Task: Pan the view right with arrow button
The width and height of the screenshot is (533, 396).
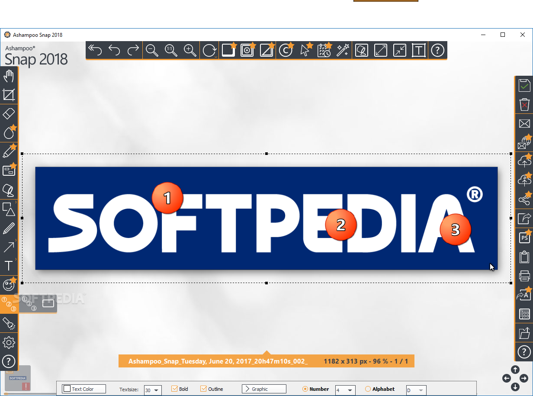Action: coord(524,378)
